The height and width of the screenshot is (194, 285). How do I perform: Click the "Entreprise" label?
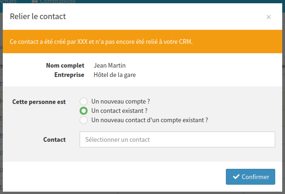pos(69,75)
